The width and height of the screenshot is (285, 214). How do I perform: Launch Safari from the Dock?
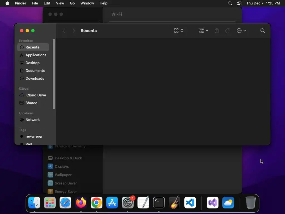[x=65, y=203]
